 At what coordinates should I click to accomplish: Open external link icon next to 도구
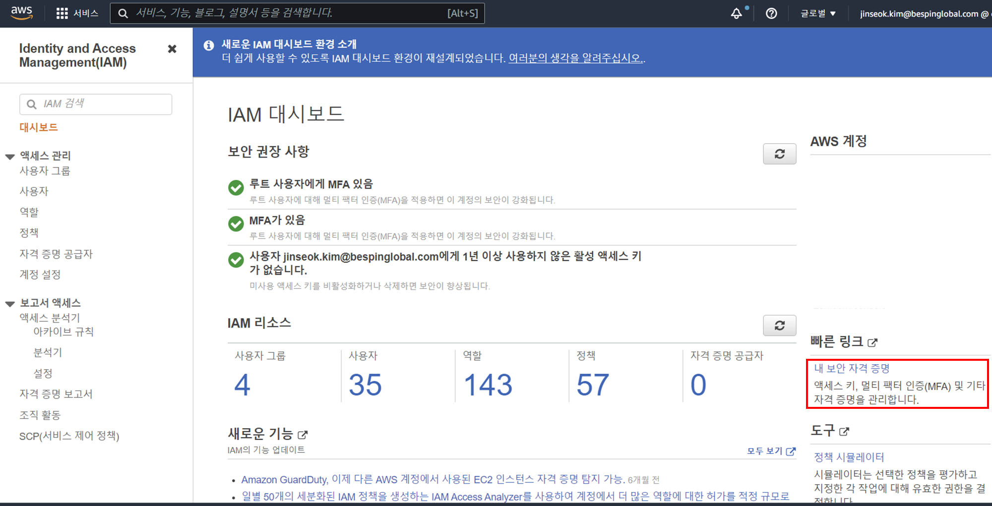coord(844,431)
